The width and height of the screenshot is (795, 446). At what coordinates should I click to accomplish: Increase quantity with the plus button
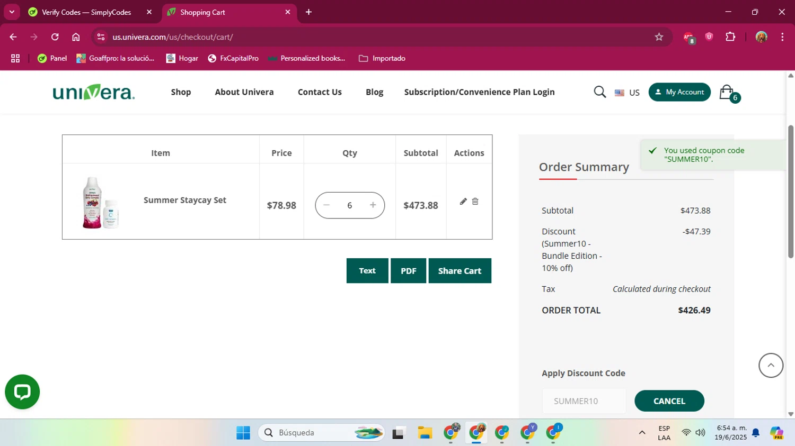tap(373, 205)
